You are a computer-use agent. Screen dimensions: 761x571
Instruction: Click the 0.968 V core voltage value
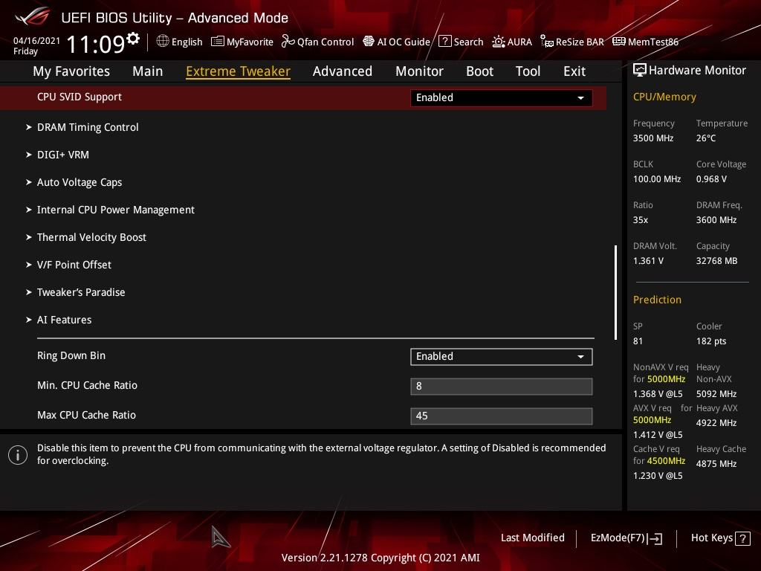(711, 179)
